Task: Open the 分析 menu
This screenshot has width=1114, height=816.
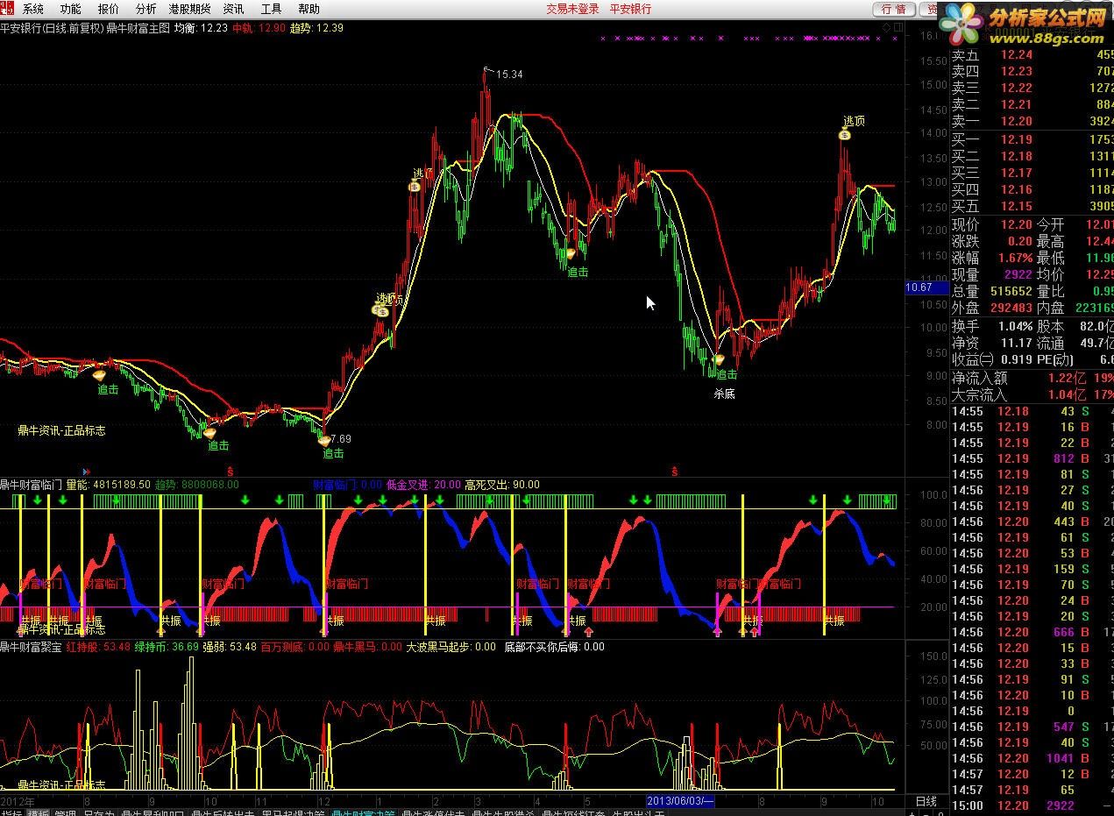Action: (x=145, y=9)
